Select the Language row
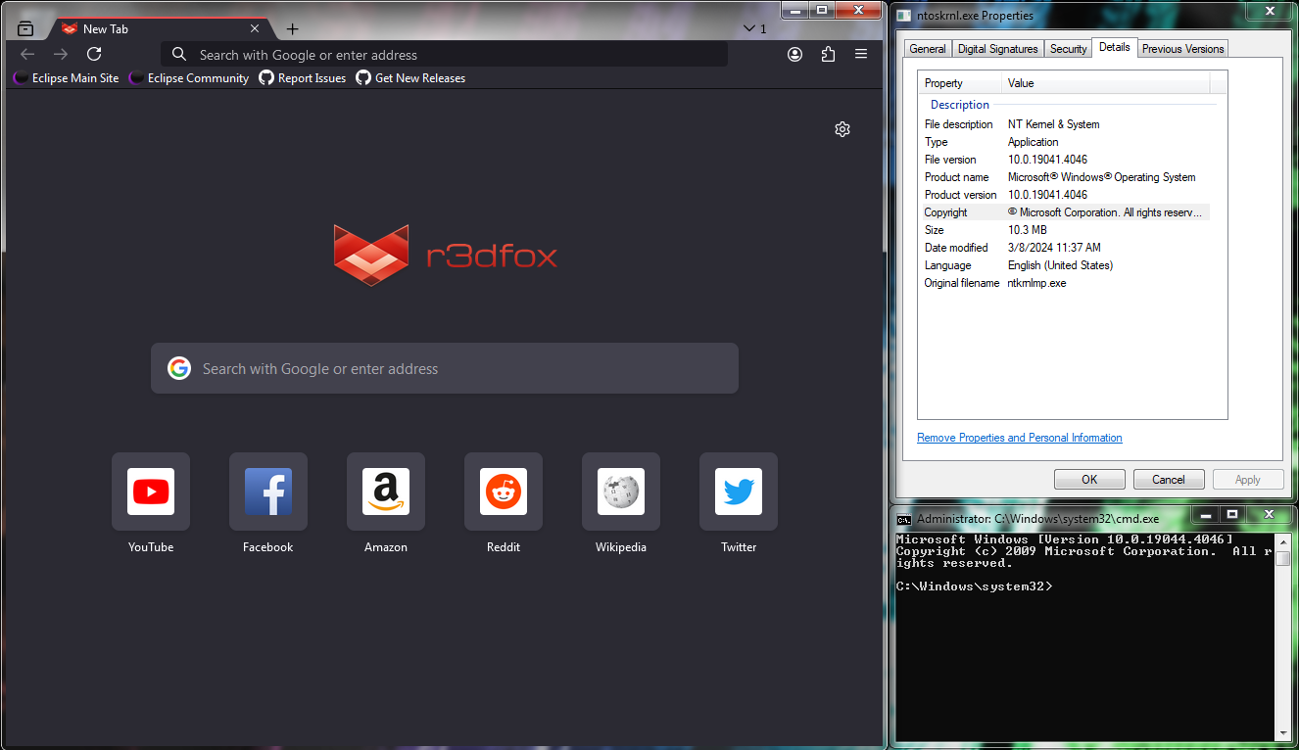Screen dimensions: 1299x750 point(1067,265)
